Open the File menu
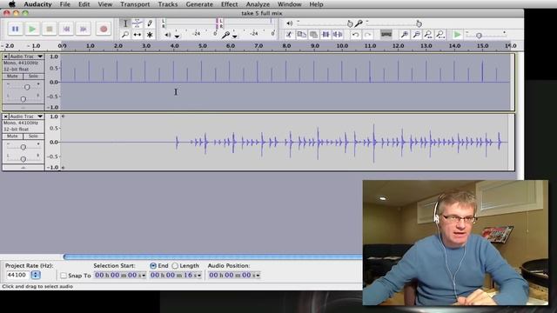Screen dimensions: 557x313 point(64,4)
